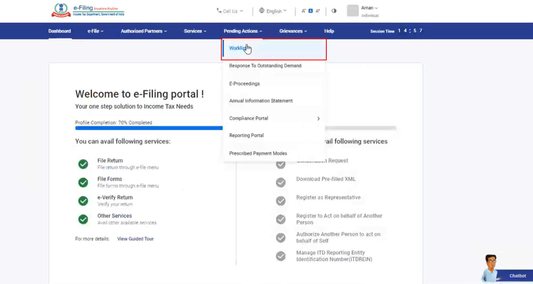The width and height of the screenshot is (533, 284).
Task: Click the grey check beside Register as Representative
Action: pyautogui.click(x=280, y=201)
